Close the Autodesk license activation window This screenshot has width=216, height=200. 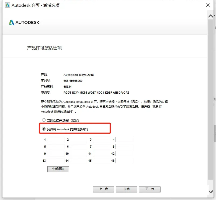[x=208, y=5]
